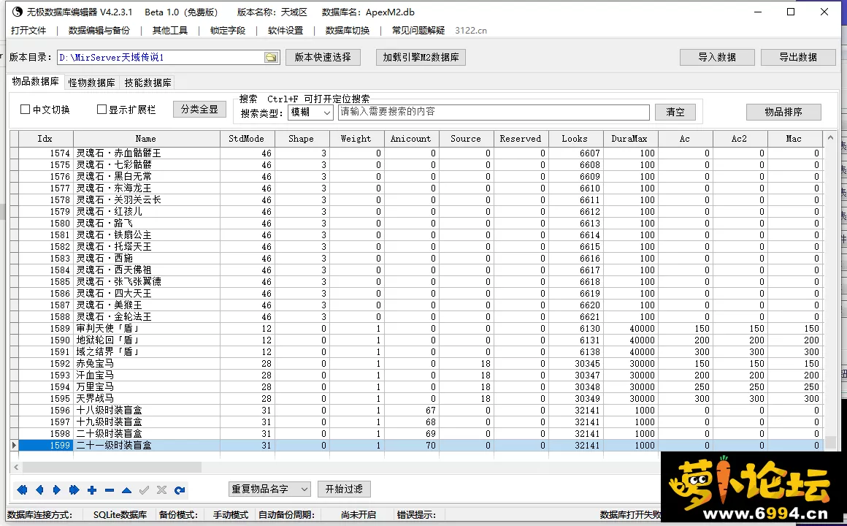
Task: Click the 开始过滤 button
Action: click(x=344, y=489)
